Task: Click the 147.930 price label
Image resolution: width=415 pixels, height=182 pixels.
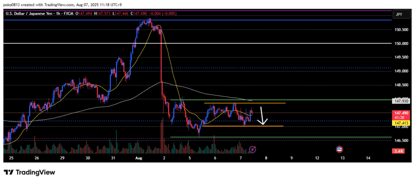Action: click(400, 101)
